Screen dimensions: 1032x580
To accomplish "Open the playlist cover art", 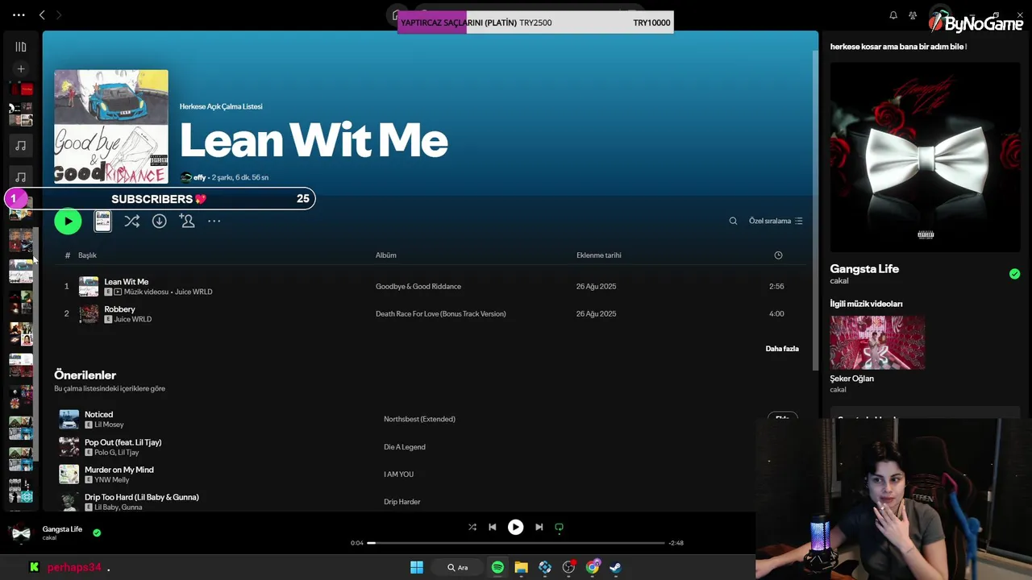I will [x=111, y=126].
